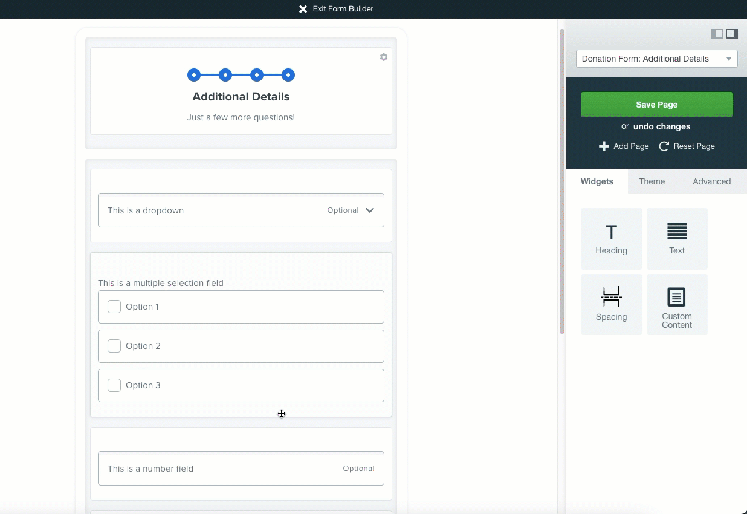Viewport: 747px width, 514px height.
Task: Open the Donation Form page selector dropdown
Action: click(657, 59)
